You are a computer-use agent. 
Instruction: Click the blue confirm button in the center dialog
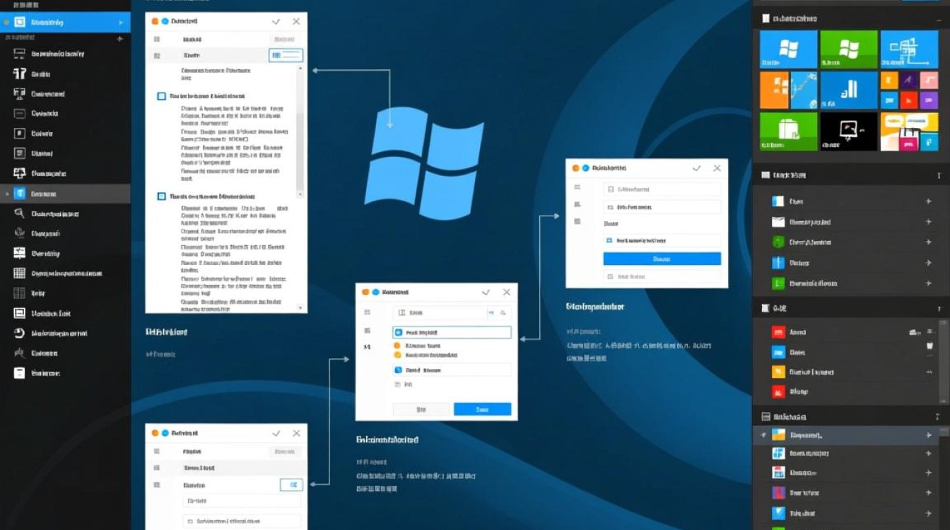pyautogui.click(x=483, y=409)
